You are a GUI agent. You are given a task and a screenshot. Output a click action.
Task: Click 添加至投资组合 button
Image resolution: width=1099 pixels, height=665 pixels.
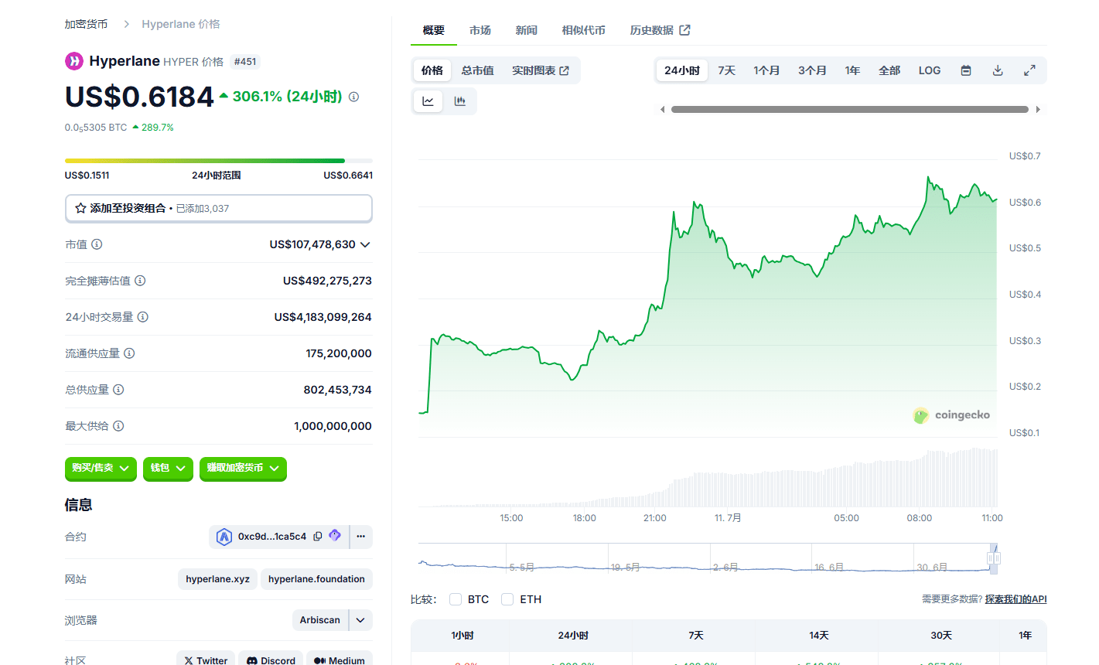219,208
